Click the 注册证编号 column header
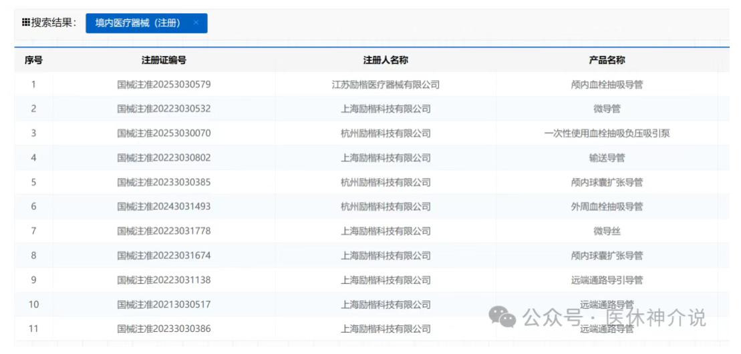This screenshot has height=354, width=741. (164, 61)
